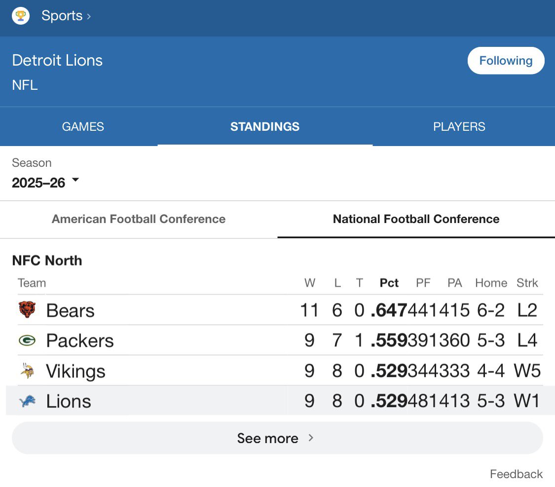Click the Vikings W5 streak value

[x=527, y=371]
